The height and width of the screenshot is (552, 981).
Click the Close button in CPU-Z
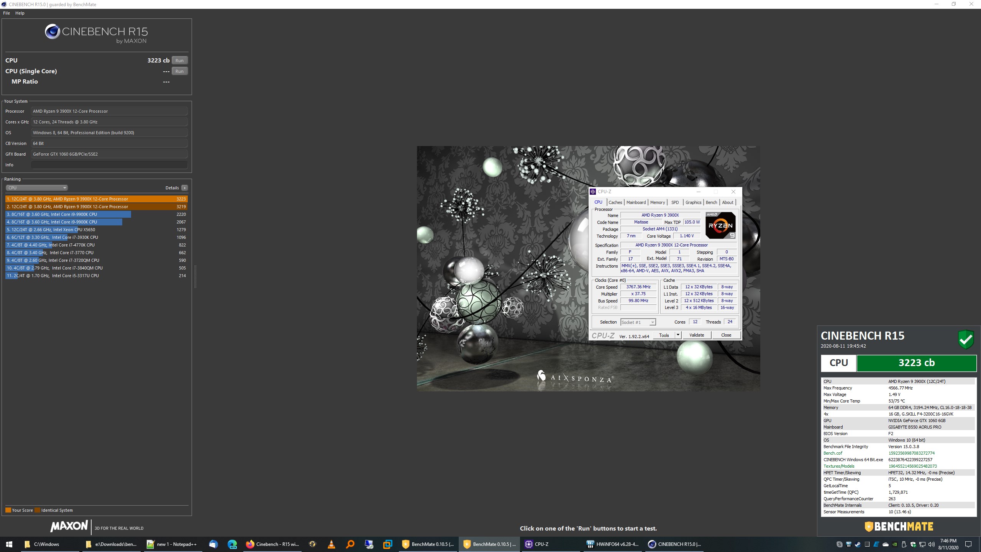726,335
